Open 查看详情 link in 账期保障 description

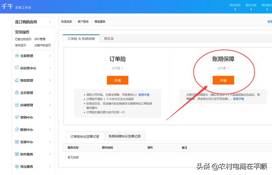tap(238, 99)
